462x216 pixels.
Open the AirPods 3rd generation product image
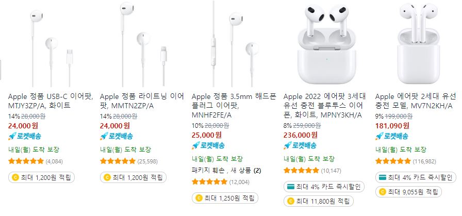[326, 44]
